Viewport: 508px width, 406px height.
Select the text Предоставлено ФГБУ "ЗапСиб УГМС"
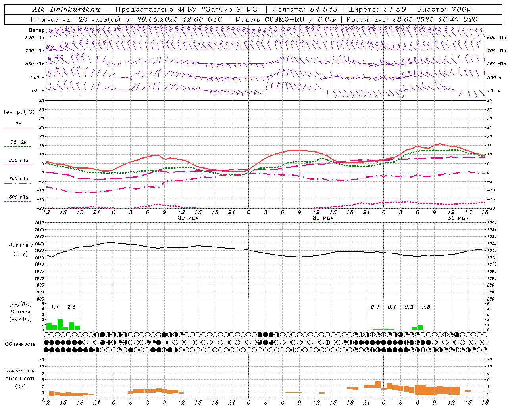188,10
